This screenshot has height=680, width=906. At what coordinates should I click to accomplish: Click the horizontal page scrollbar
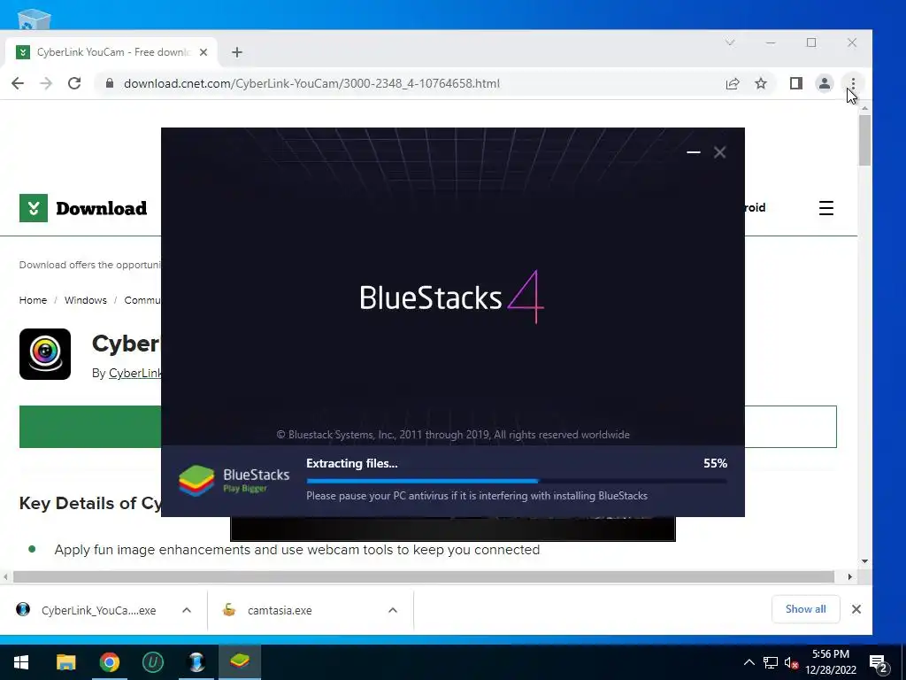tap(424, 576)
